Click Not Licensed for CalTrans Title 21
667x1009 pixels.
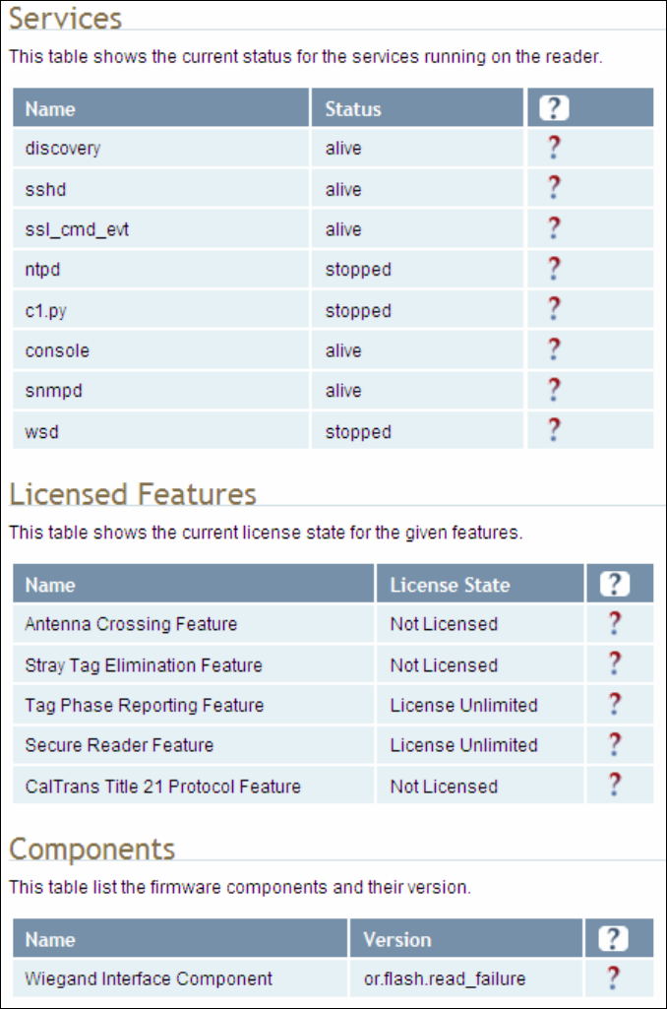tap(444, 787)
